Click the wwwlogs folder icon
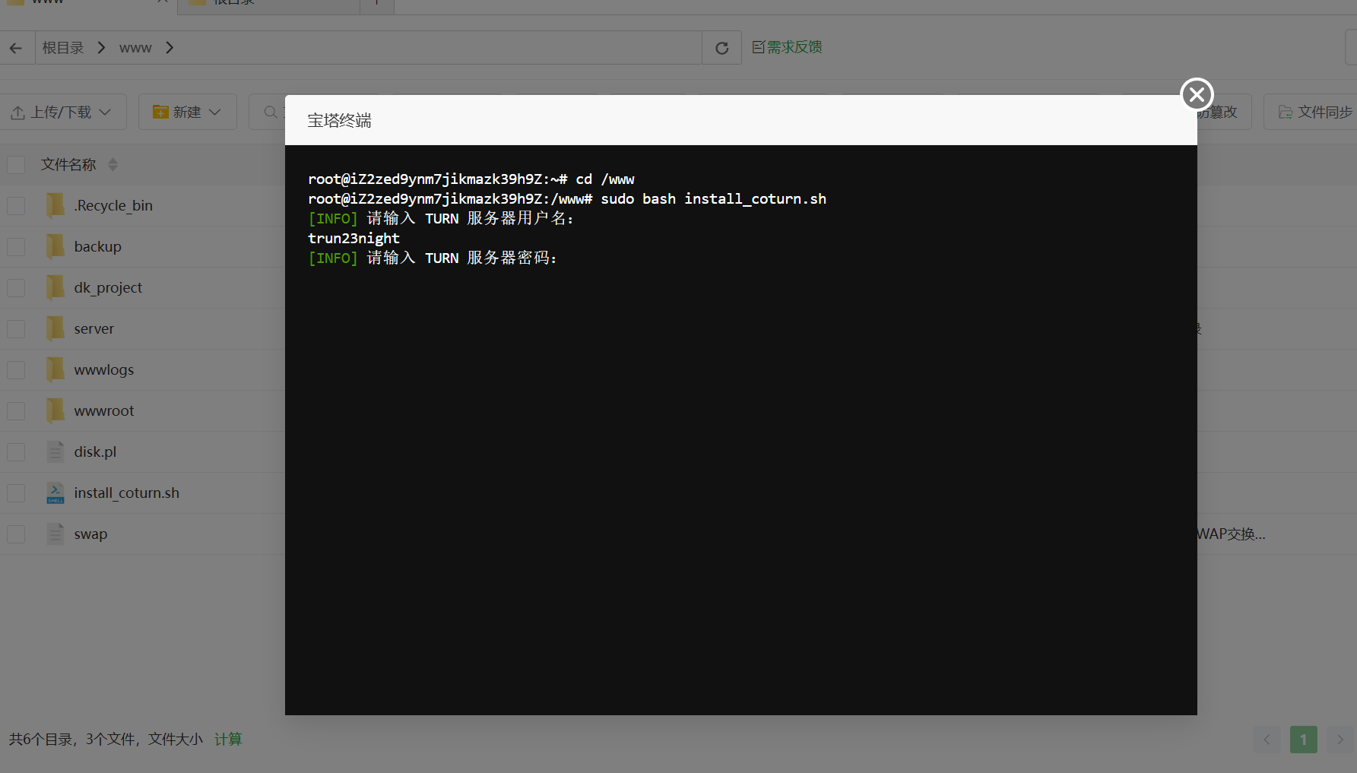Screen dimensions: 1357x773 tap(55, 369)
